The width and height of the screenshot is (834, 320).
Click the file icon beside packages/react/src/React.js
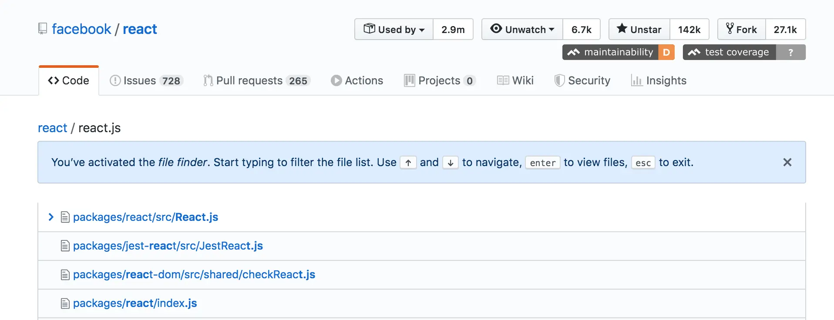[x=65, y=217]
